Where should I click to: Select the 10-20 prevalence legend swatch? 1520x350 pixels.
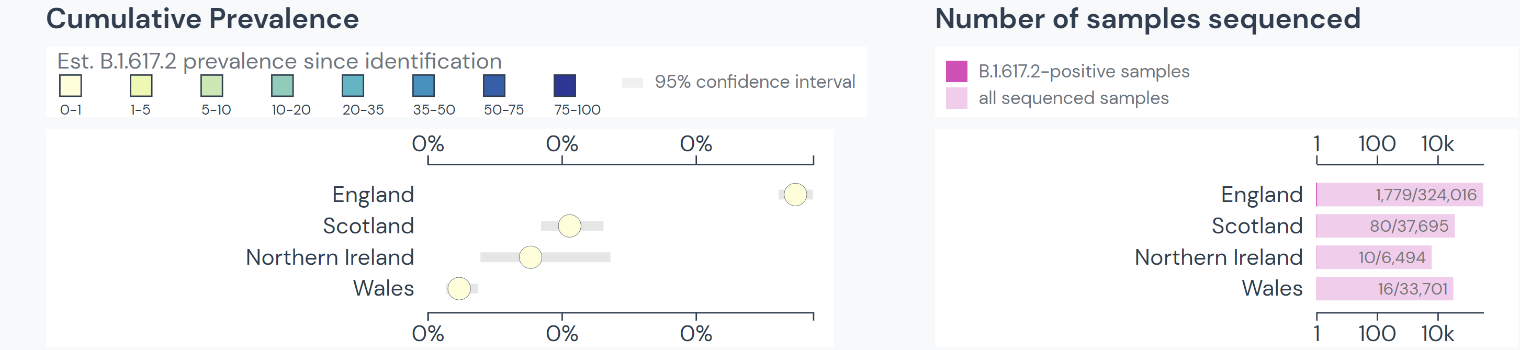click(x=283, y=86)
